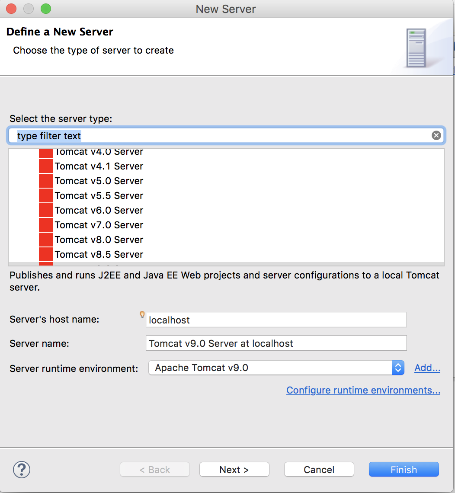Viewport: 455px width, 493px height.
Task: Clear the filter using the x icon
Action: (x=436, y=135)
